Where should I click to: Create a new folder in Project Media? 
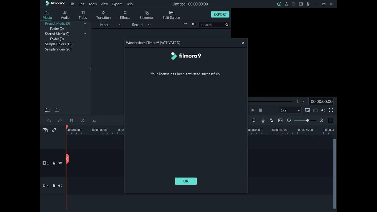pyautogui.click(x=47, y=110)
